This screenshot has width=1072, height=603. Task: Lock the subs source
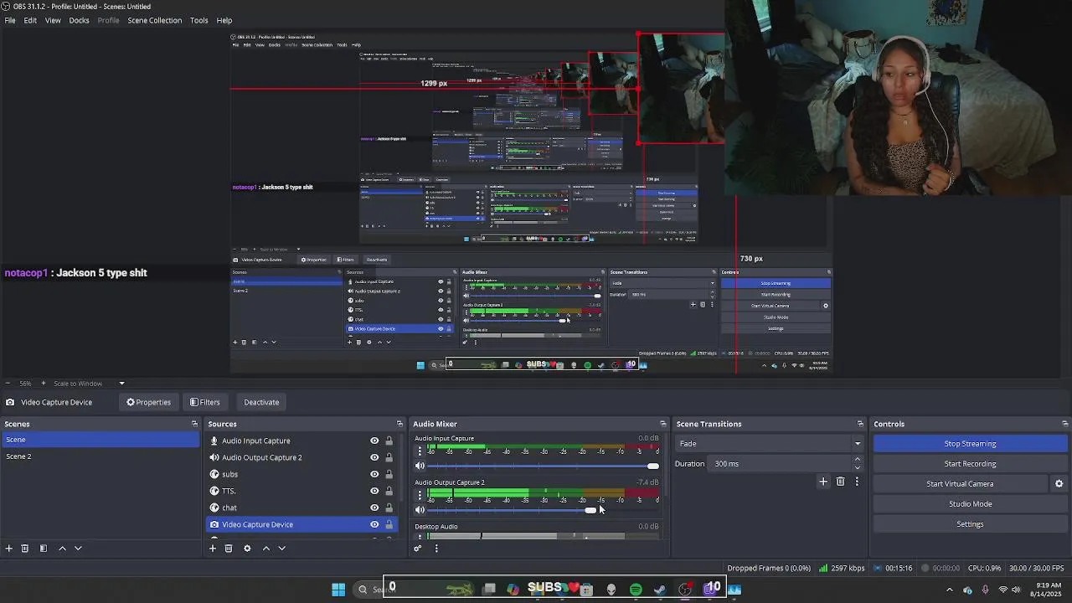(x=389, y=474)
